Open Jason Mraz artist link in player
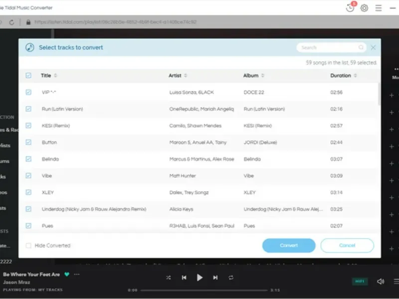The height and width of the screenshot is (299, 399). pyautogui.click(x=16, y=282)
